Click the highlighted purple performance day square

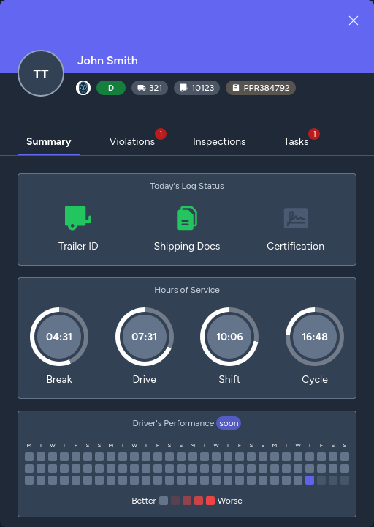click(310, 480)
